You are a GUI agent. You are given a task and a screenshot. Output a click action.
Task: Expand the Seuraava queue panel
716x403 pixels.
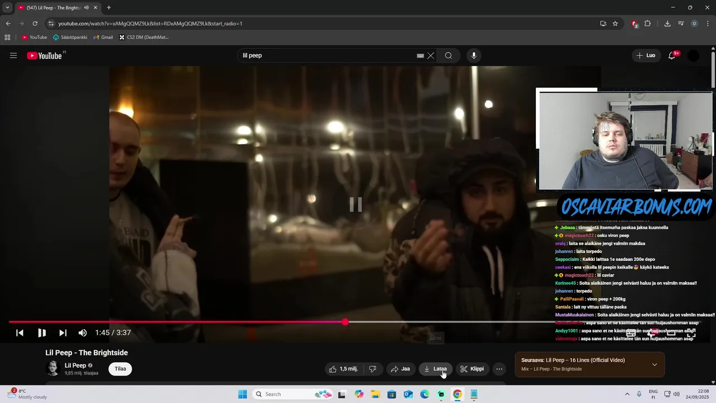click(654, 364)
